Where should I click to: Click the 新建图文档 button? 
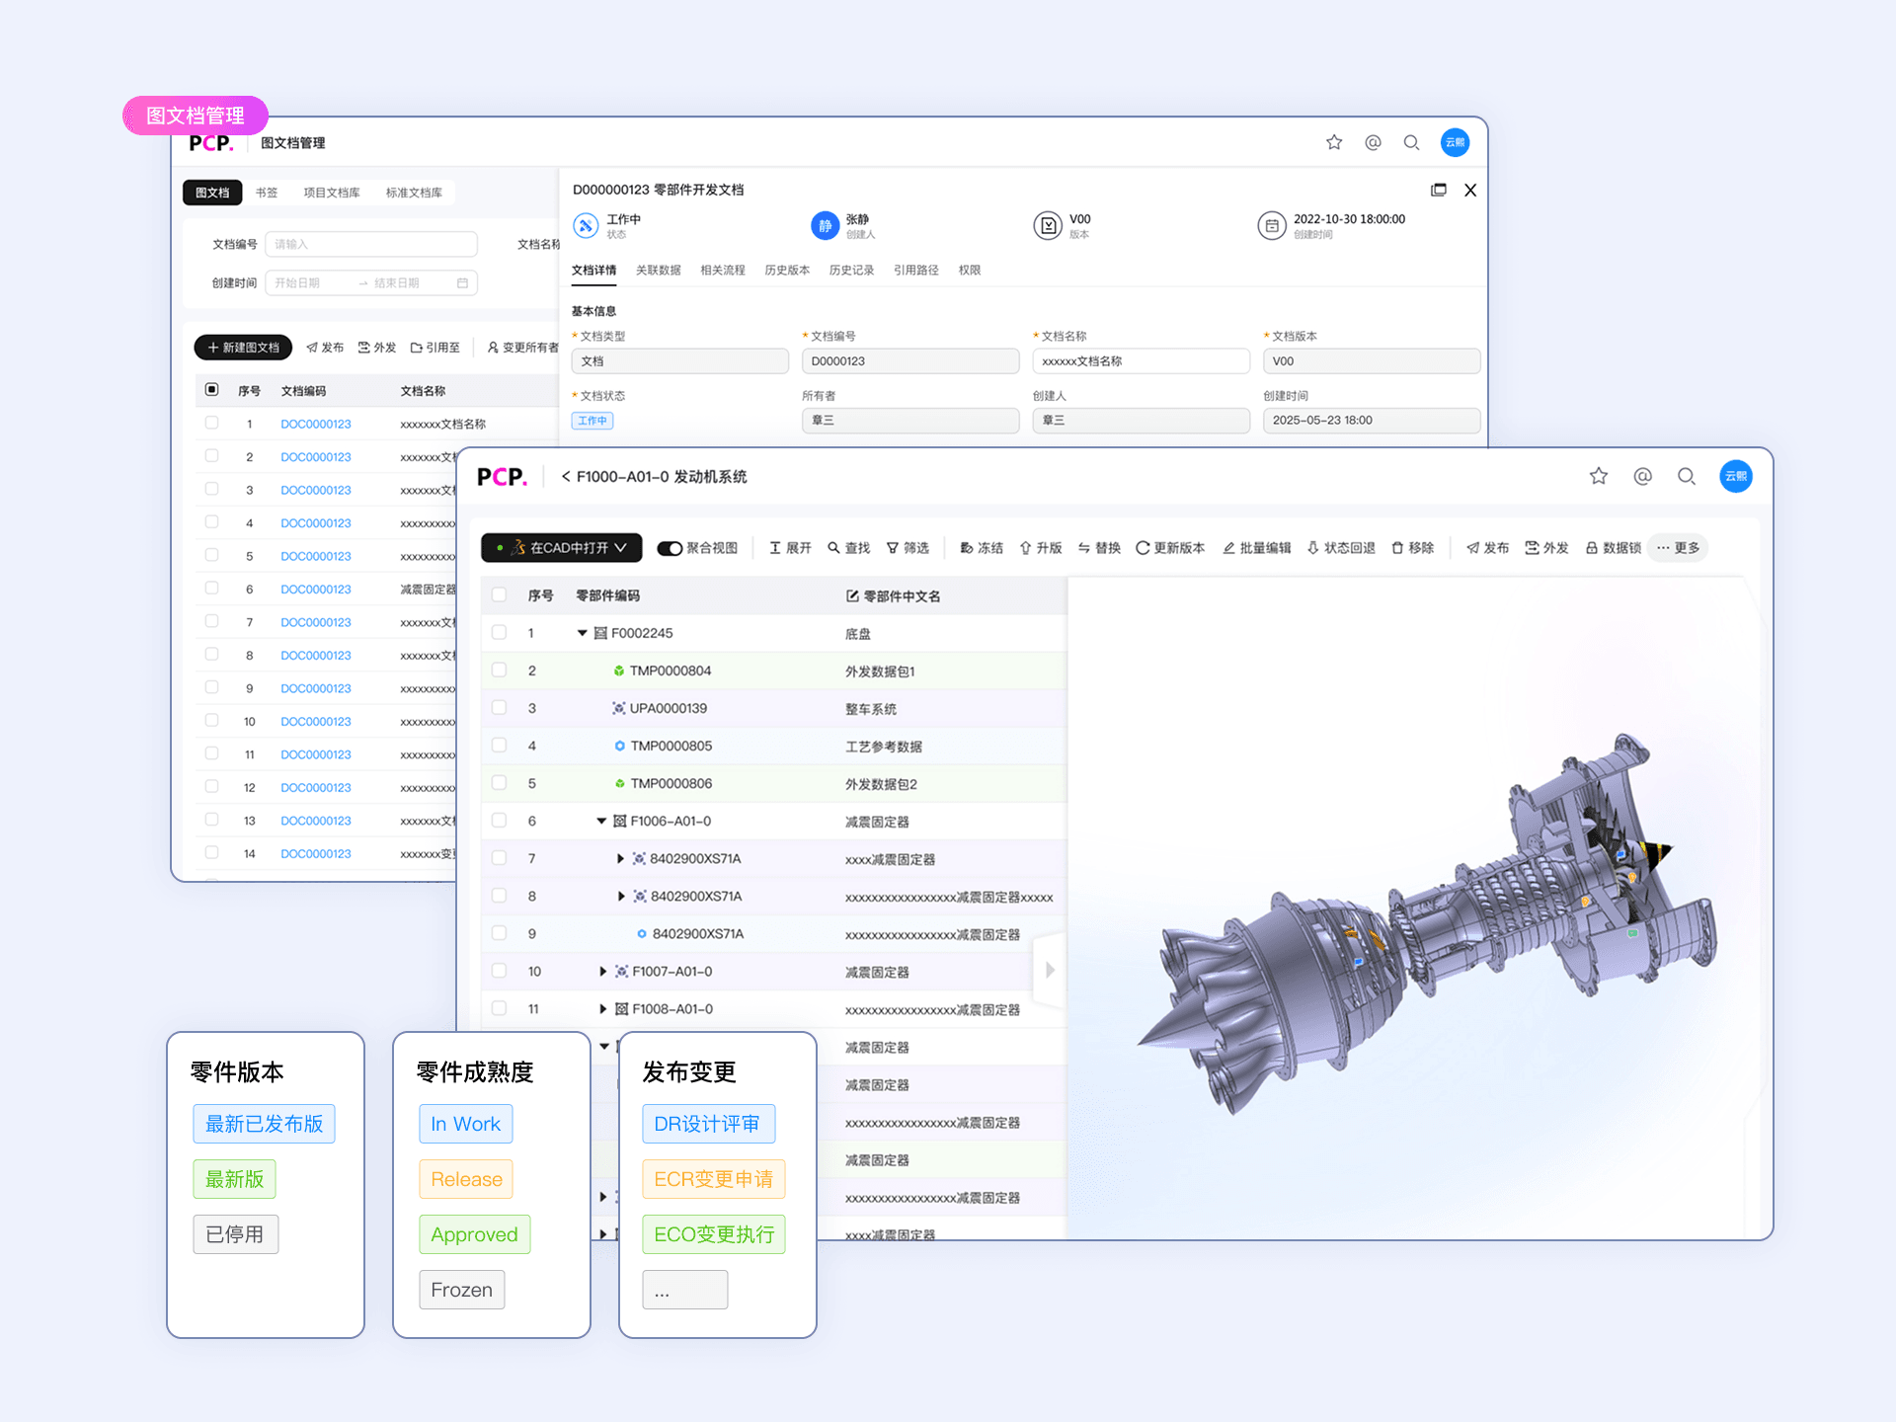(243, 348)
